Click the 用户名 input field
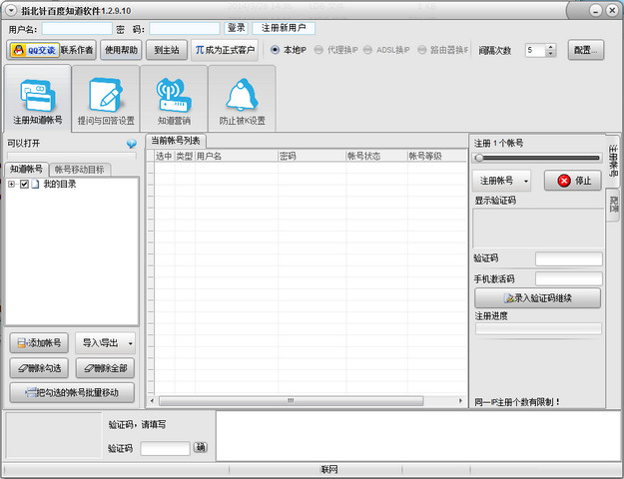This screenshot has height=479, width=624. pyautogui.click(x=77, y=29)
